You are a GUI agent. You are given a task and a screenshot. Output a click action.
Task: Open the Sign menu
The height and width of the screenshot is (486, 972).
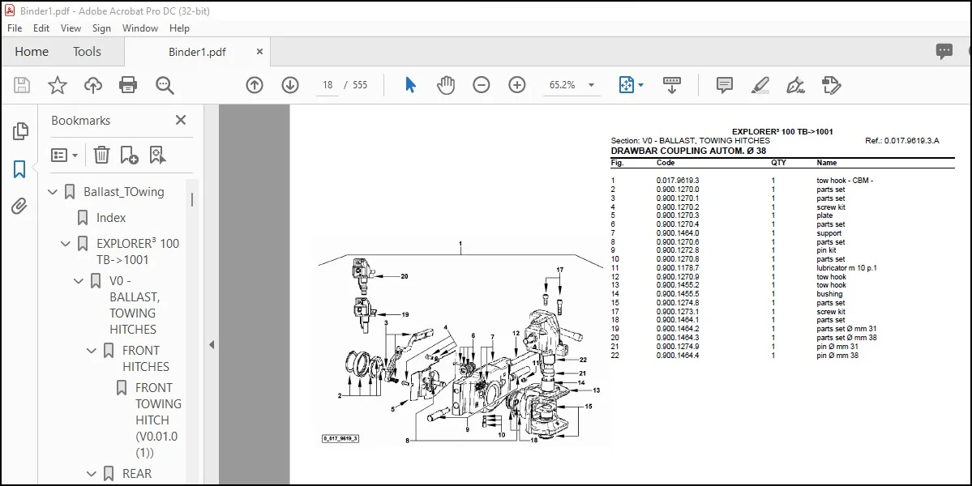[101, 28]
